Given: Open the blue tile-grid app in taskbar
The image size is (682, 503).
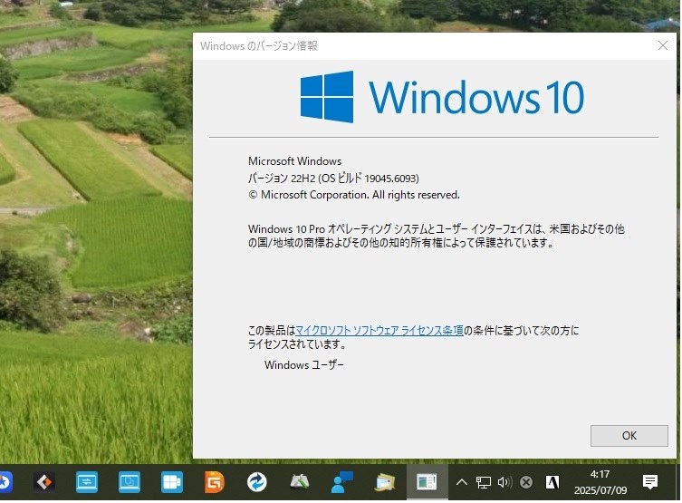Looking at the screenshot, I should pyautogui.click(x=172, y=482).
